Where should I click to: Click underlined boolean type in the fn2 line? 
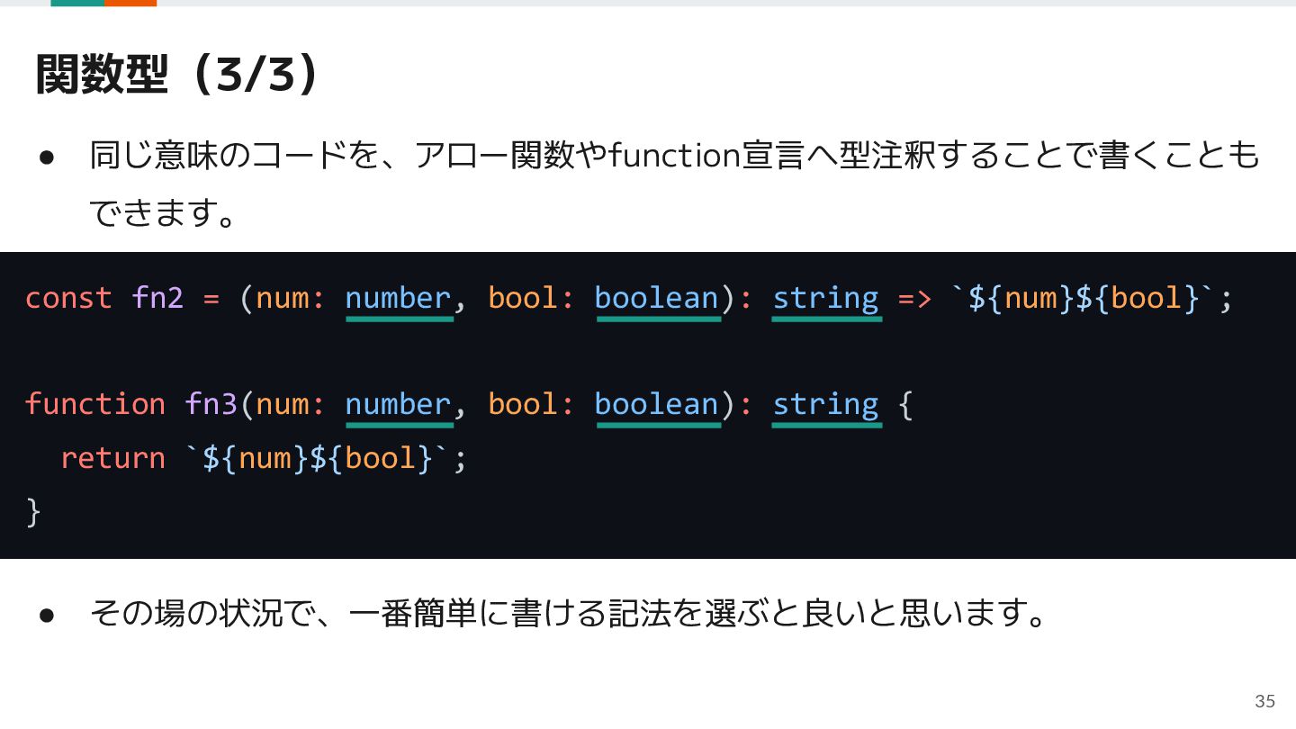[x=658, y=300]
